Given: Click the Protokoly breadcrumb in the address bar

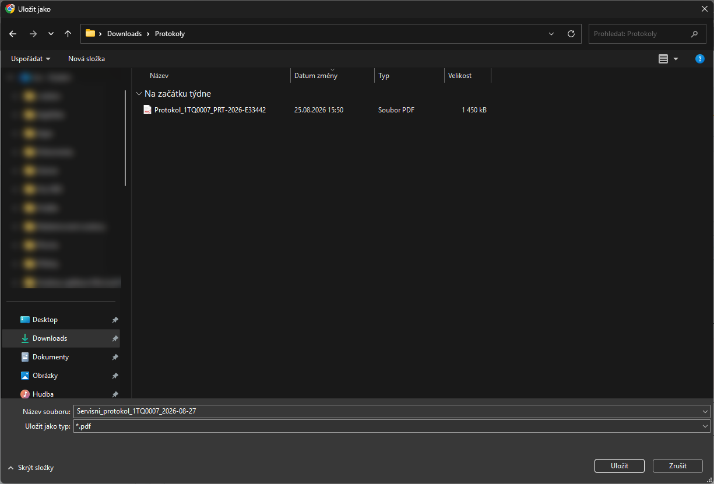Looking at the screenshot, I should (x=170, y=34).
